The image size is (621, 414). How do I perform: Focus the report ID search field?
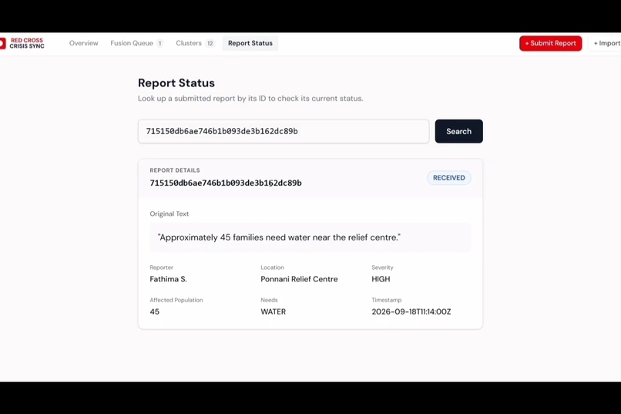point(284,131)
